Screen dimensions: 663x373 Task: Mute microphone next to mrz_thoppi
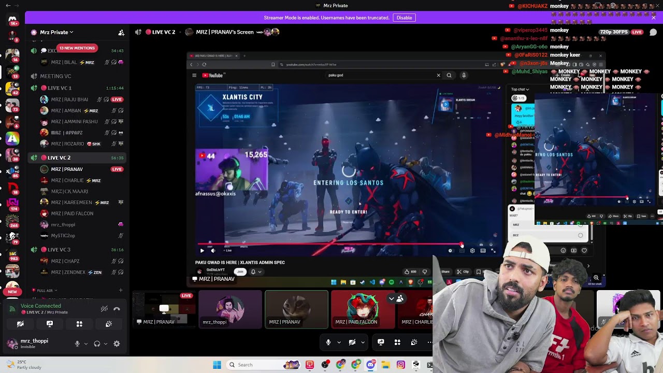[77, 343]
